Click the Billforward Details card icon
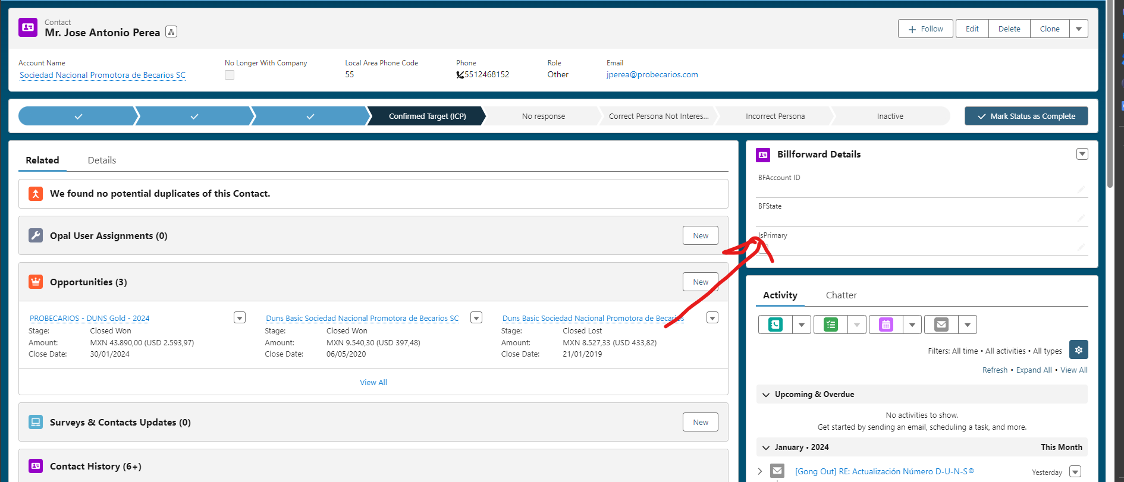Screen dimensions: 1124x482 click(763, 155)
